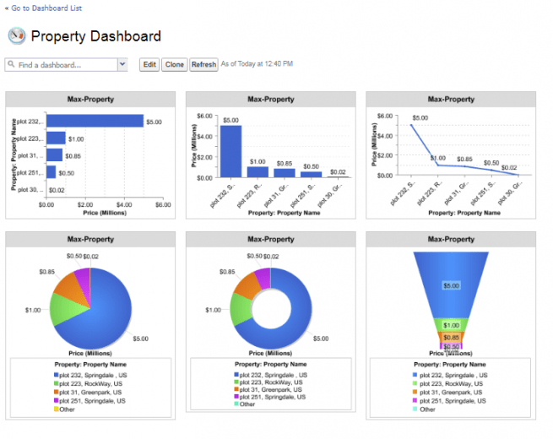The width and height of the screenshot is (553, 439).
Task: Click yellow Other swatch in pie legend
Action: tap(56, 409)
